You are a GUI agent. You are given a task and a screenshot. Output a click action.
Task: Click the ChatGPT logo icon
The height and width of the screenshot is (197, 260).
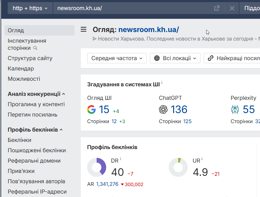point(163,109)
